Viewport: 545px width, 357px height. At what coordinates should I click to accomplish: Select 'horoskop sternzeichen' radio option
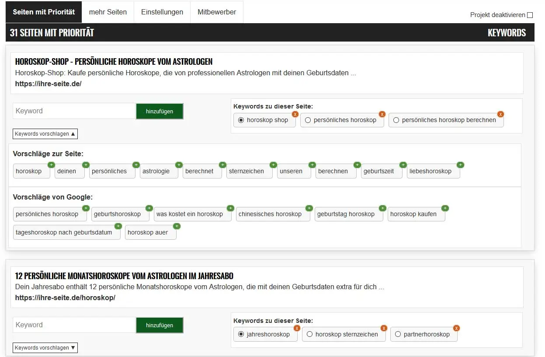[309, 334]
